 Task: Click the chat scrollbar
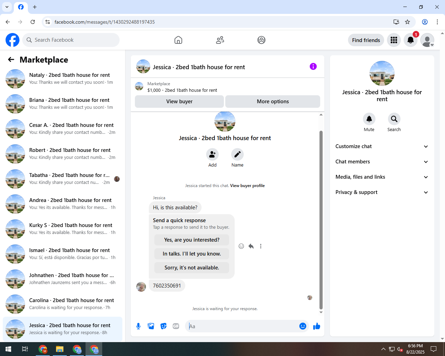[x=321, y=220]
